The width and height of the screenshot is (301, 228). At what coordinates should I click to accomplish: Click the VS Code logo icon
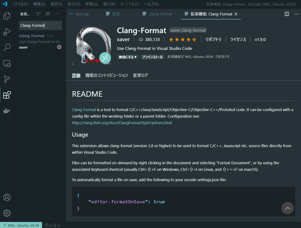[5, 4]
